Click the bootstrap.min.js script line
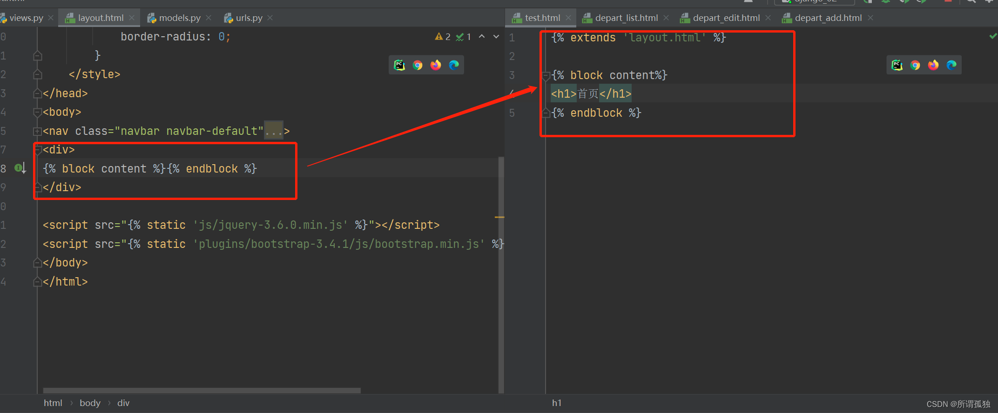Image resolution: width=998 pixels, height=413 pixels. point(273,244)
